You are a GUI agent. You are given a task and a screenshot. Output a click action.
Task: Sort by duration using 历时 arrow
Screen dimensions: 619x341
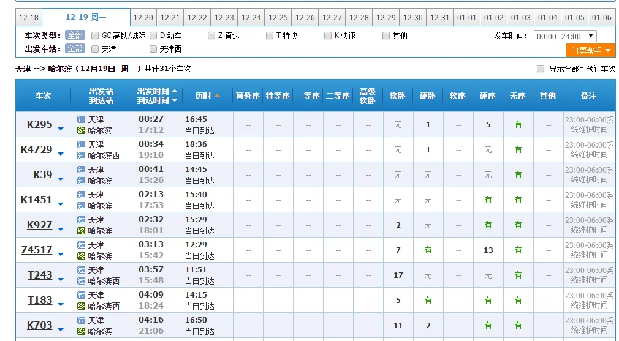pos(217,96)
